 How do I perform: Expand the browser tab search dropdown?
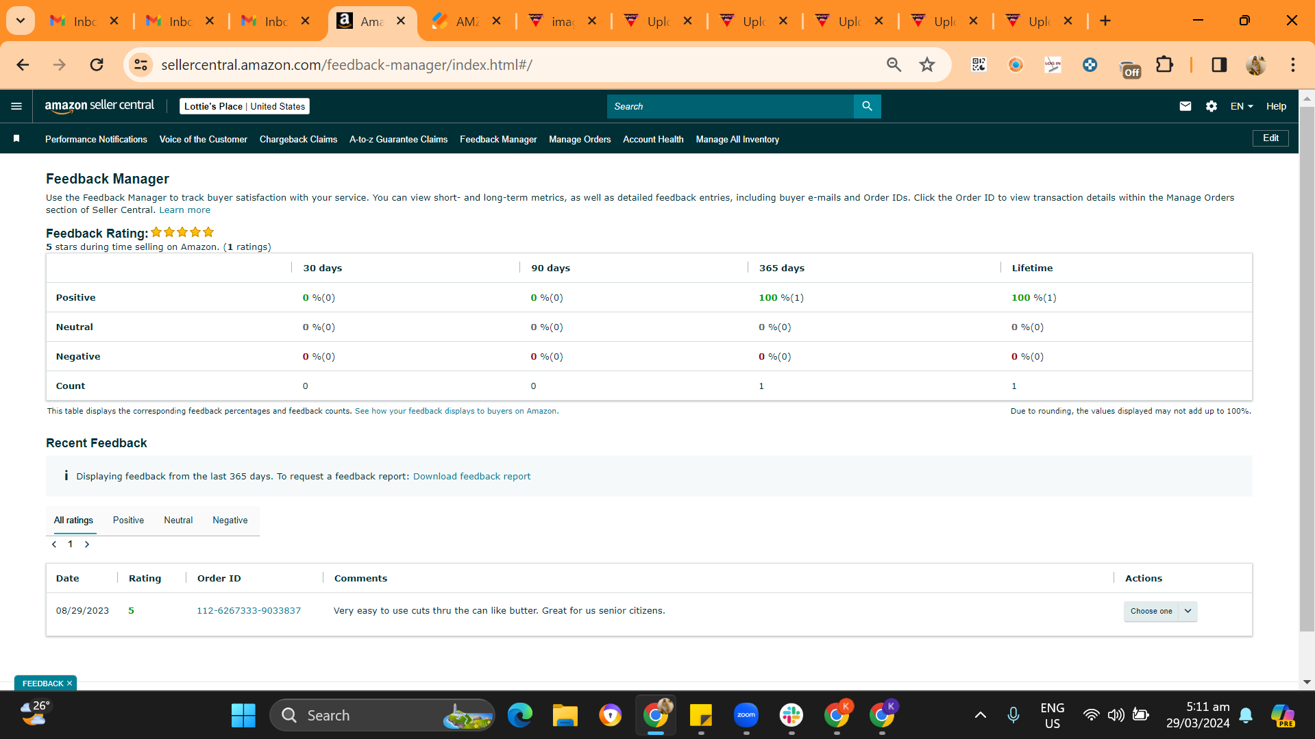point(21,21)
